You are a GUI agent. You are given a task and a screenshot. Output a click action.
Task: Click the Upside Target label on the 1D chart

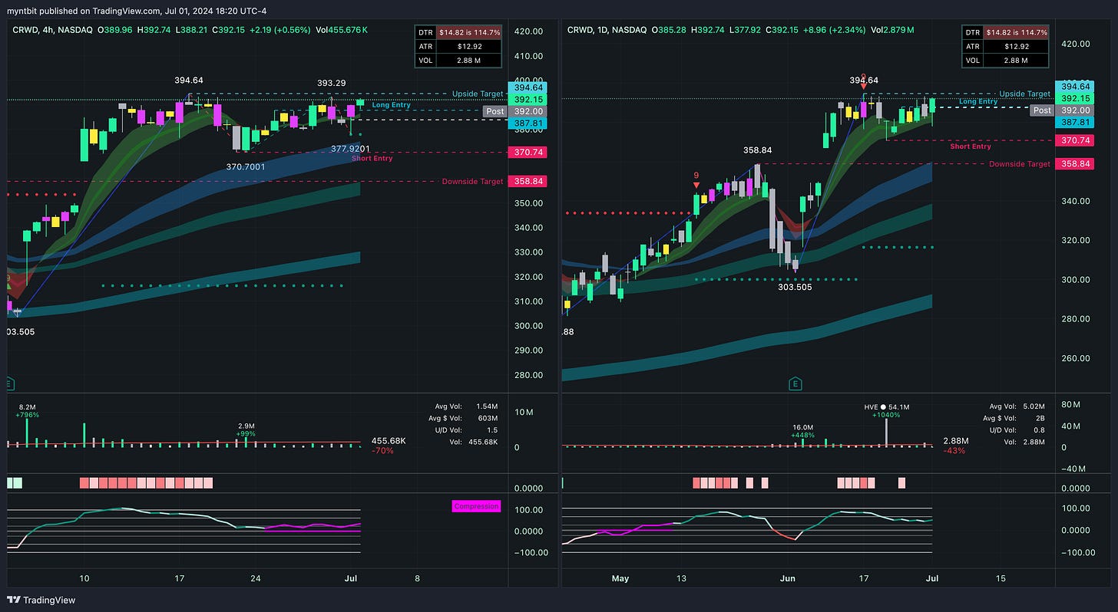pos(1025,94)
